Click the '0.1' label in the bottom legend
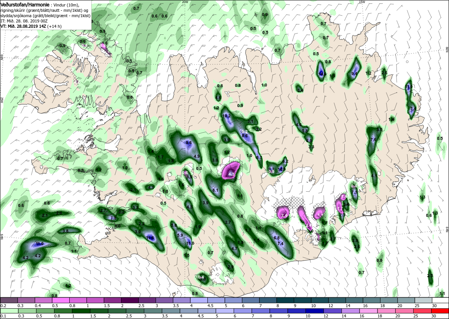Viewport: 449px width, 319px height. [x=3, y=316]
